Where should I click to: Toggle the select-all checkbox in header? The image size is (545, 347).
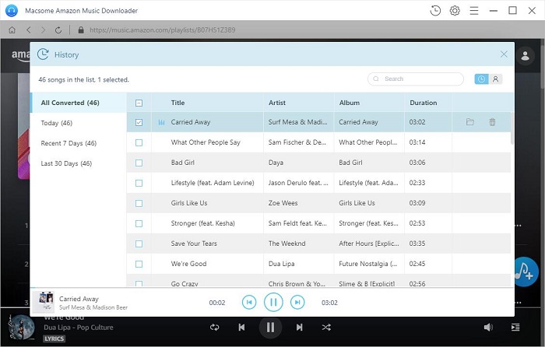[139, 103]
